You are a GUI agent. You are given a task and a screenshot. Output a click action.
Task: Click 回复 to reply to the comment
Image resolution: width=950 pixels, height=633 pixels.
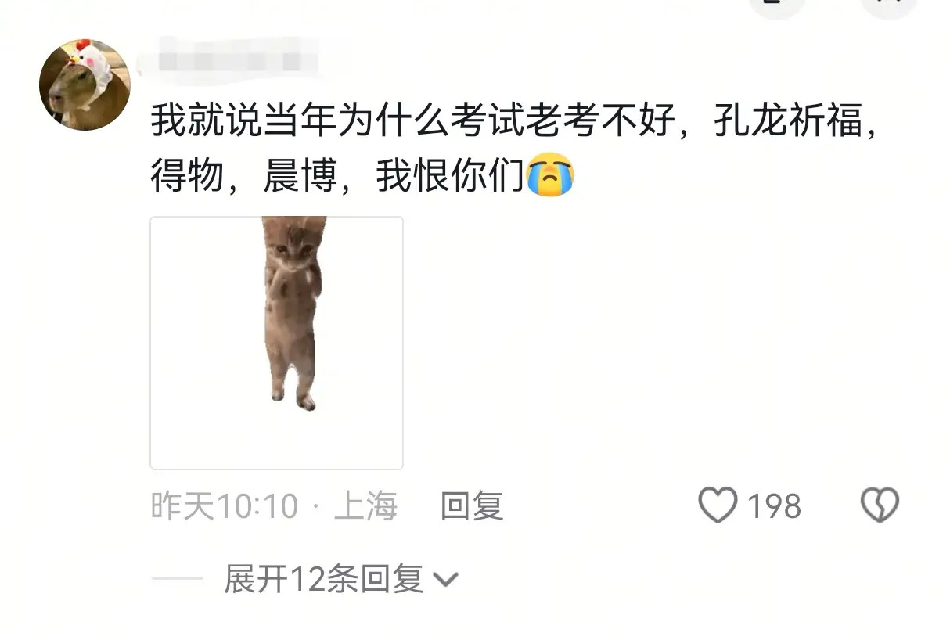coord(472,506)
